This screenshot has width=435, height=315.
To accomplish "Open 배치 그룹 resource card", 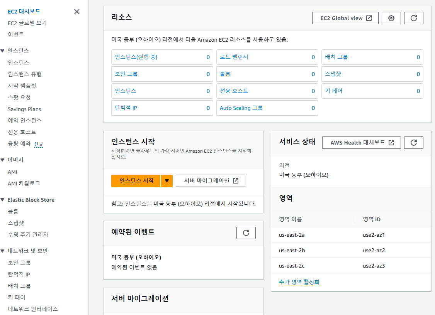I will (372, 57).
